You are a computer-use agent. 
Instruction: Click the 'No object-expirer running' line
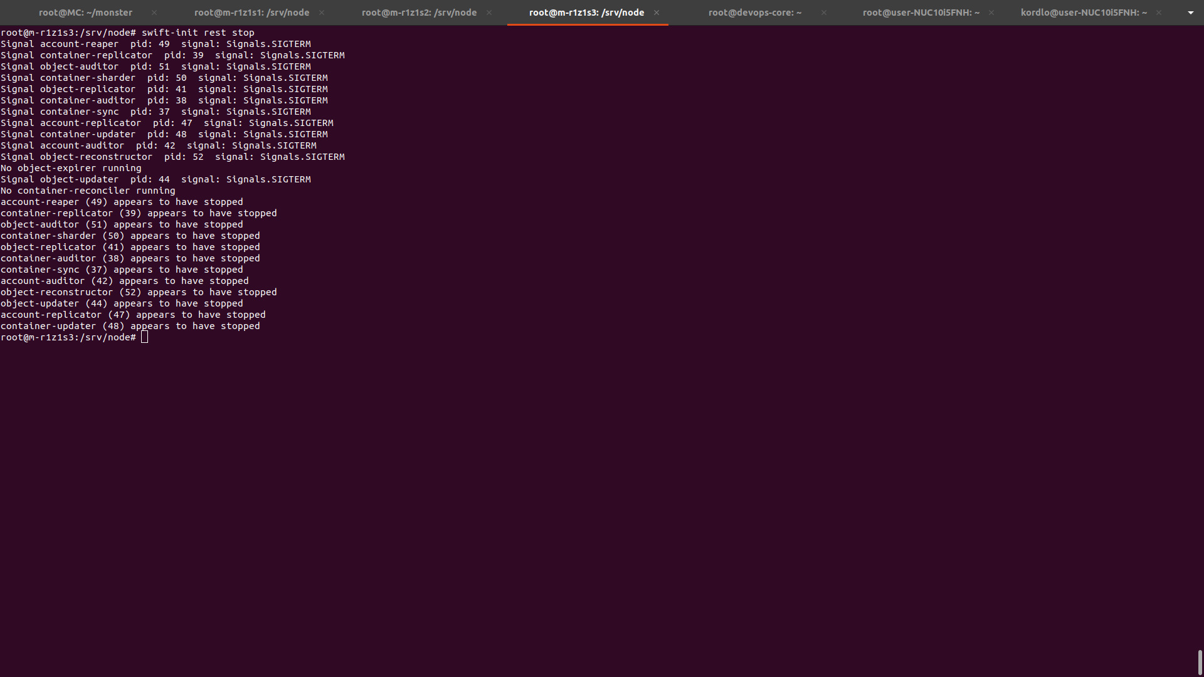click(71, 168)
